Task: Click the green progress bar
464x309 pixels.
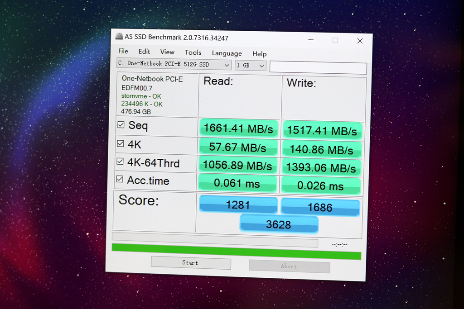Action: [x=237, y=252]
